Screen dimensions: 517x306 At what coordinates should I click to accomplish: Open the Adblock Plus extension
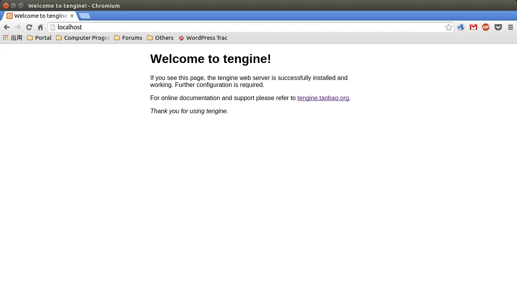486,27
